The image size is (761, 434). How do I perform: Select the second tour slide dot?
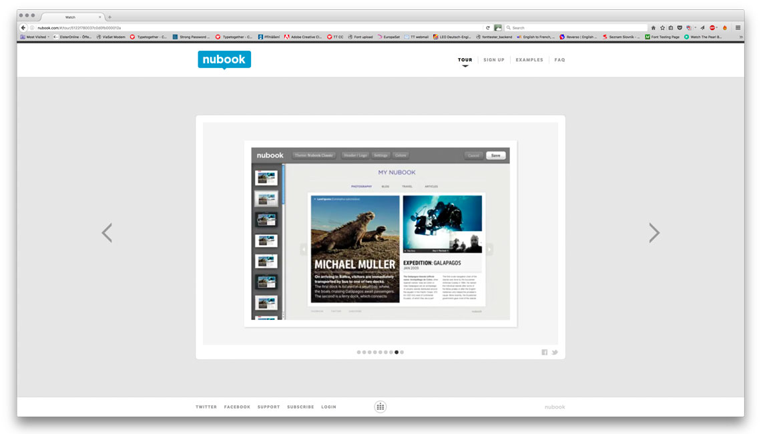tap(364, 353)
